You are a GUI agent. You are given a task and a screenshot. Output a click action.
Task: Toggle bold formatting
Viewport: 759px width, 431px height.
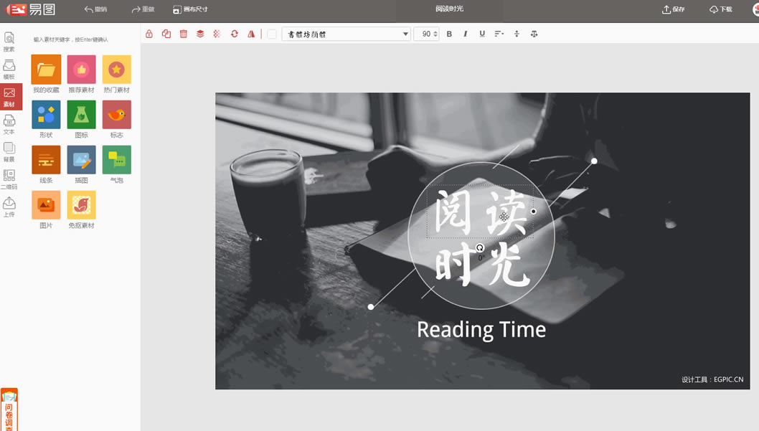coord(449,34)
